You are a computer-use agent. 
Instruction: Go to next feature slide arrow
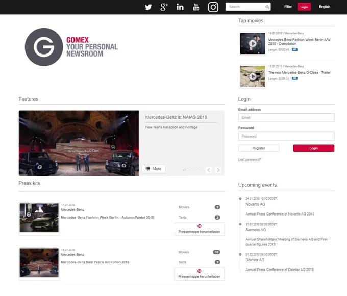(x=218, y=170)
